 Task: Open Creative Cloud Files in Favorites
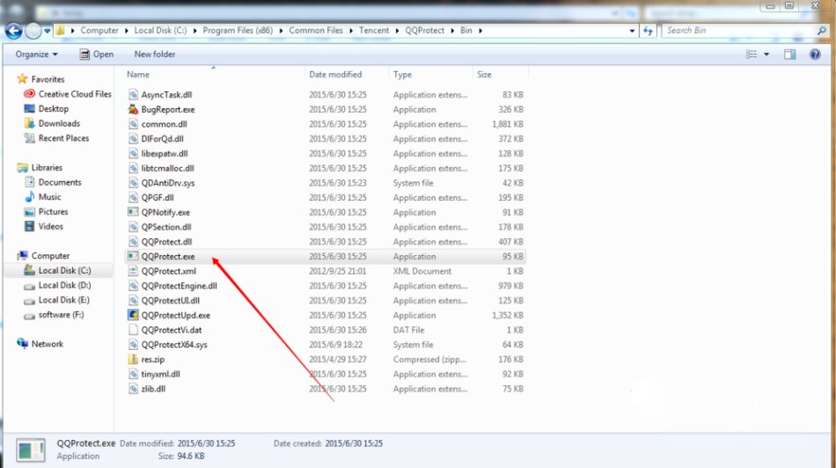74,94
